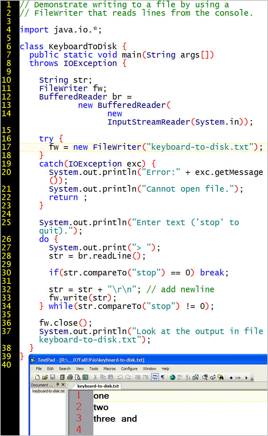Click 'str = br.readLine();' code line
Image resolution: width=268 pixels, height=436 pixels.
[x=97, y=256]
